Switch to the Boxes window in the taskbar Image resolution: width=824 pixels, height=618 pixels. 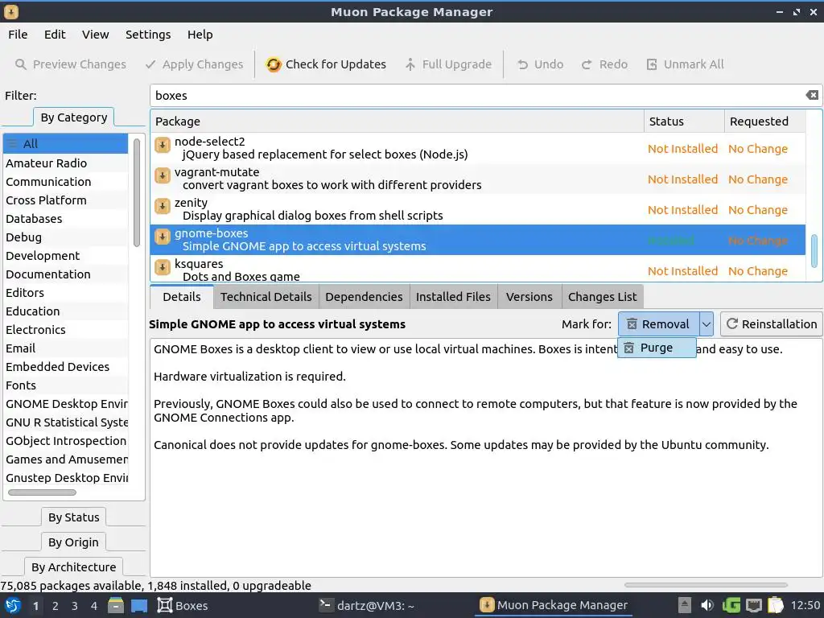tap(183, 605)
